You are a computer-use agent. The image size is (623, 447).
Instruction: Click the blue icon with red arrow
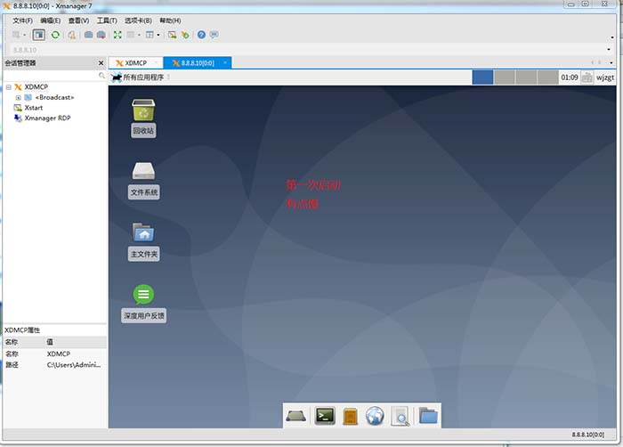coord(101,35)
